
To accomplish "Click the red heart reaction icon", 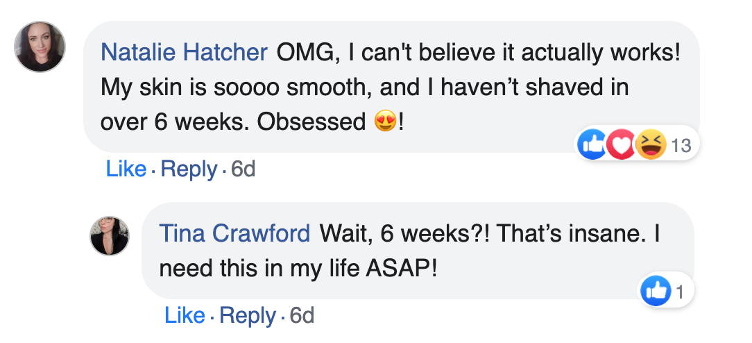I will tap(620, 144).
